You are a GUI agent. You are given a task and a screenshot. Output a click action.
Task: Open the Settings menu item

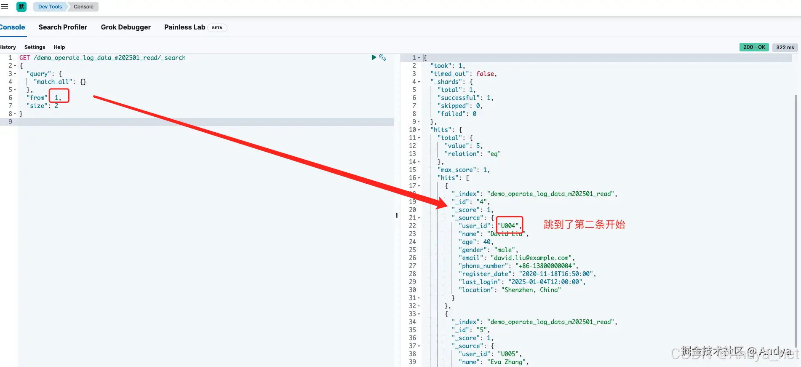35,47
